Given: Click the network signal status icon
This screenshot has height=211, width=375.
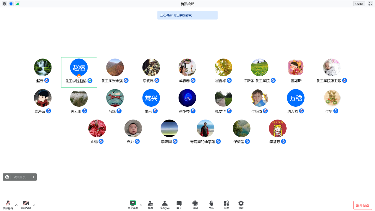Looking at the screenshot, I should (x=18, y=4).
